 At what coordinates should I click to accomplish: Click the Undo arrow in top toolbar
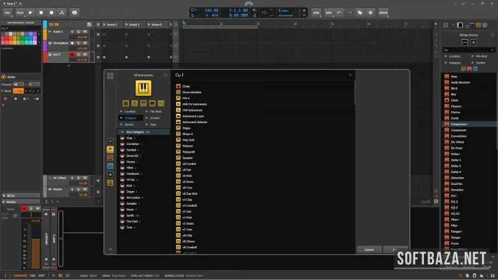pyautogui.click(x=339, y=12)
